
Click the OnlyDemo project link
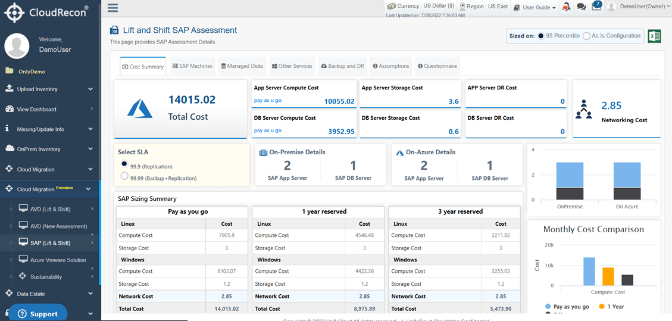tap(32, 71)
